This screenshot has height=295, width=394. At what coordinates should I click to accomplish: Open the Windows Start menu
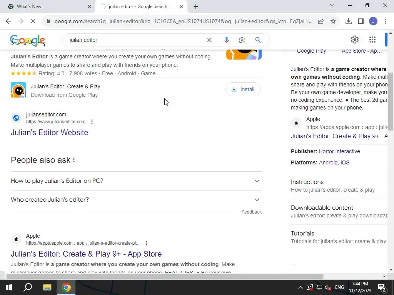pyautogui.click(x=9, y=287)
